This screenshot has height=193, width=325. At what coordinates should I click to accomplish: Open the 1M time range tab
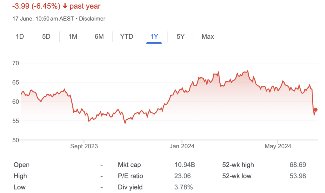pyautogui.click(x=73, y=37)
